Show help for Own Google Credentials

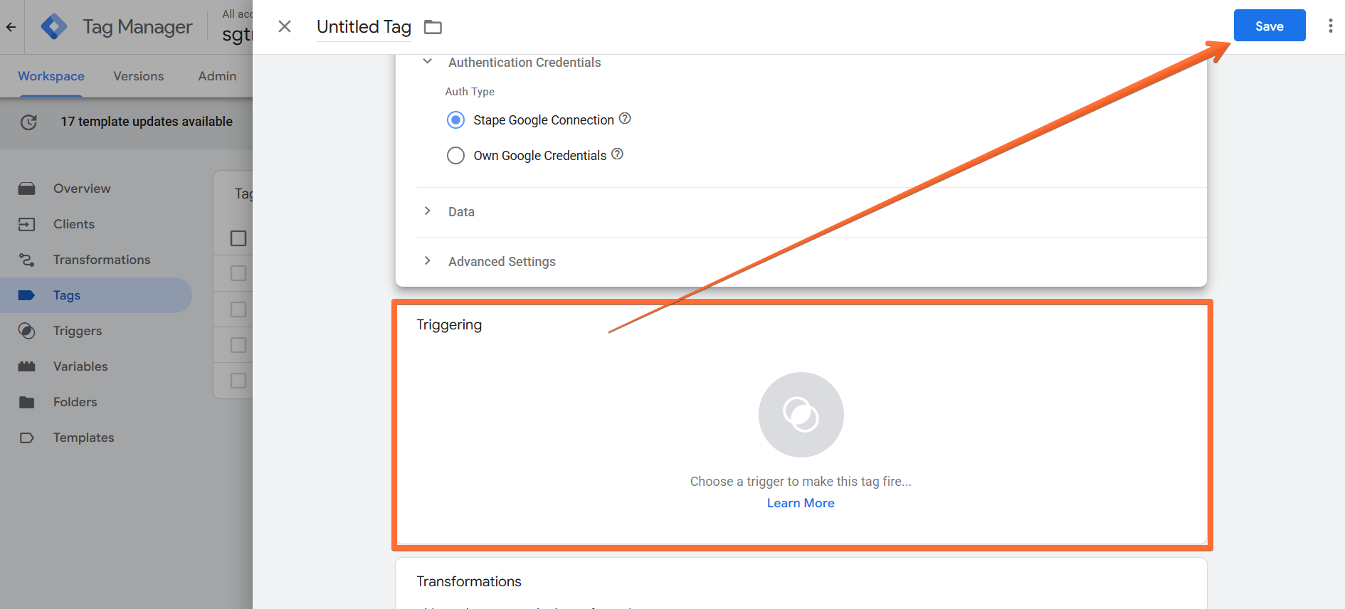click(x=617, y=154)
